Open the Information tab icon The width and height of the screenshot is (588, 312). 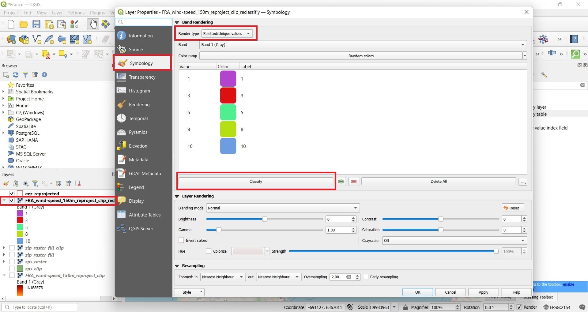click(x=122, y=36)
